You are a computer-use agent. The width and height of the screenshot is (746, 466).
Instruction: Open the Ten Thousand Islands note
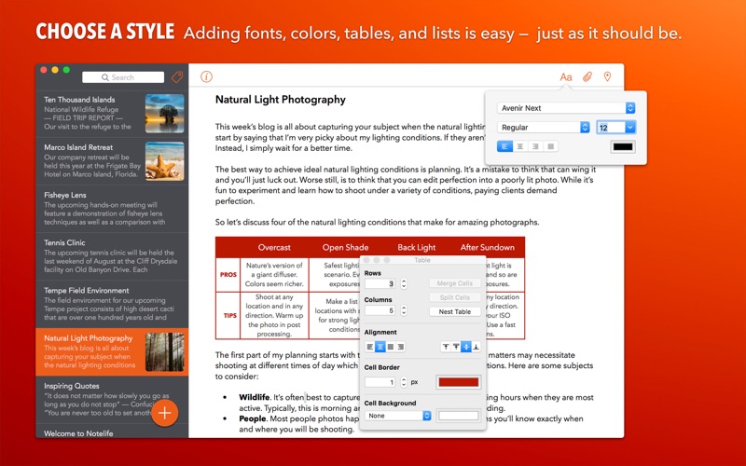tap(112, 114)
